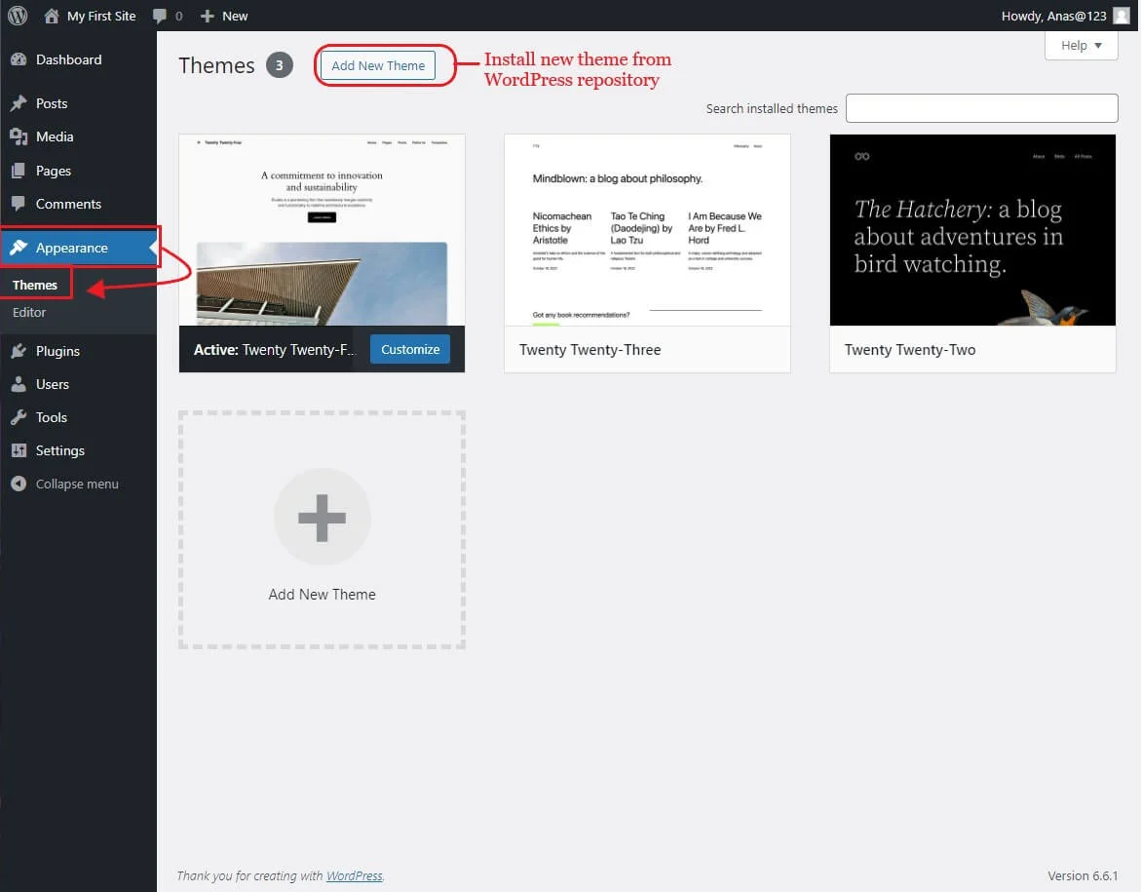Click the Posts pushpin icon

click(x=19, y=103)
